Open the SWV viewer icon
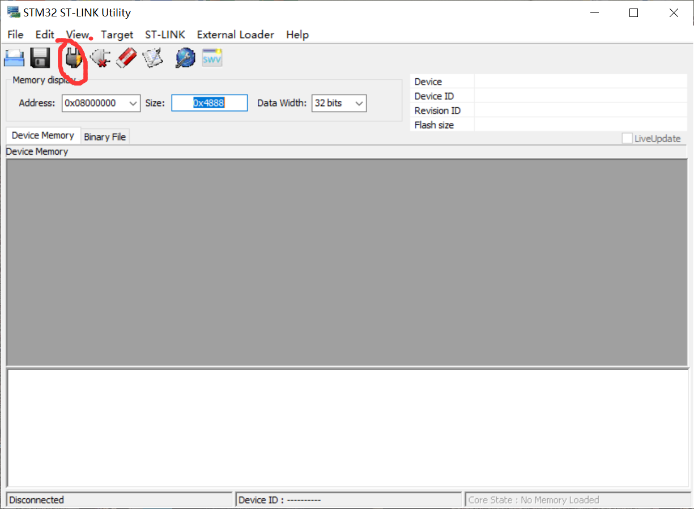Screen dimensions: 694x509 tap(212, 58)
